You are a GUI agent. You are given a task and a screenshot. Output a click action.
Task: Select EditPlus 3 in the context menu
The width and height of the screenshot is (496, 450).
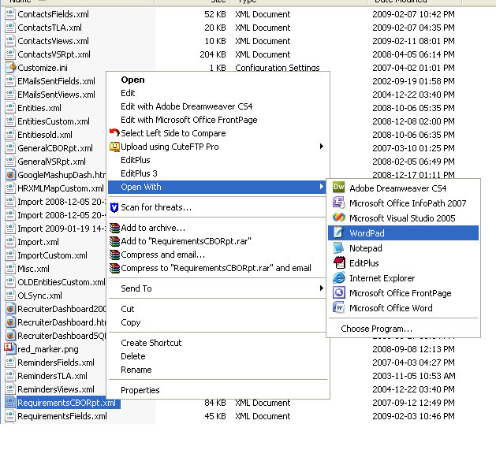(x=139, y=173)
